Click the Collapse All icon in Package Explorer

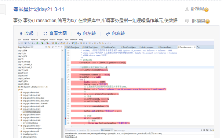46,47
